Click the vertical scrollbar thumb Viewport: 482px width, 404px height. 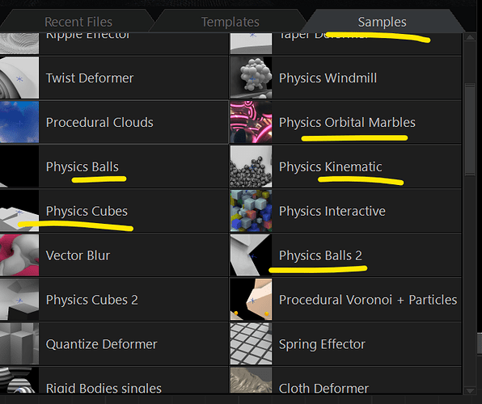[x=470, y=129]
